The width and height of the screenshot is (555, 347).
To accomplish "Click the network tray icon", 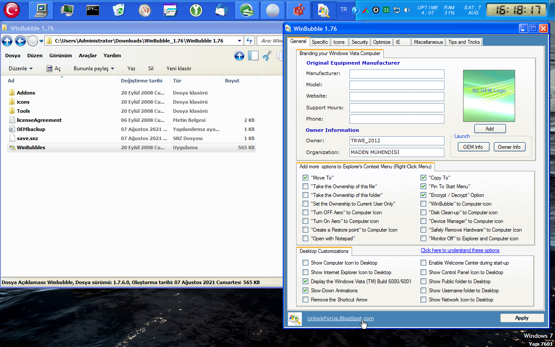I will tap(396, 10).
